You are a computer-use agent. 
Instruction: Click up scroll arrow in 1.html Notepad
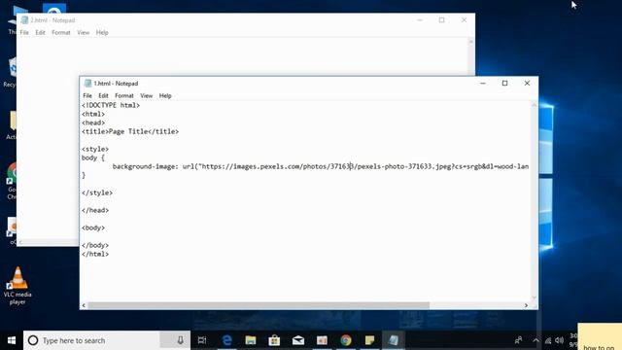[534, 105]
